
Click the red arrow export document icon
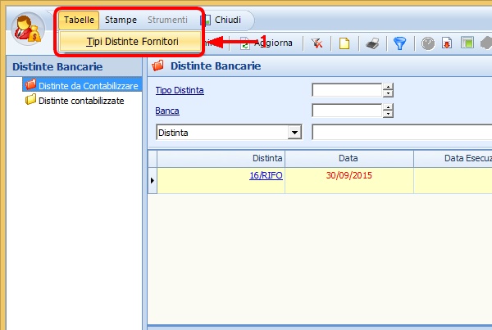point(447,43)
